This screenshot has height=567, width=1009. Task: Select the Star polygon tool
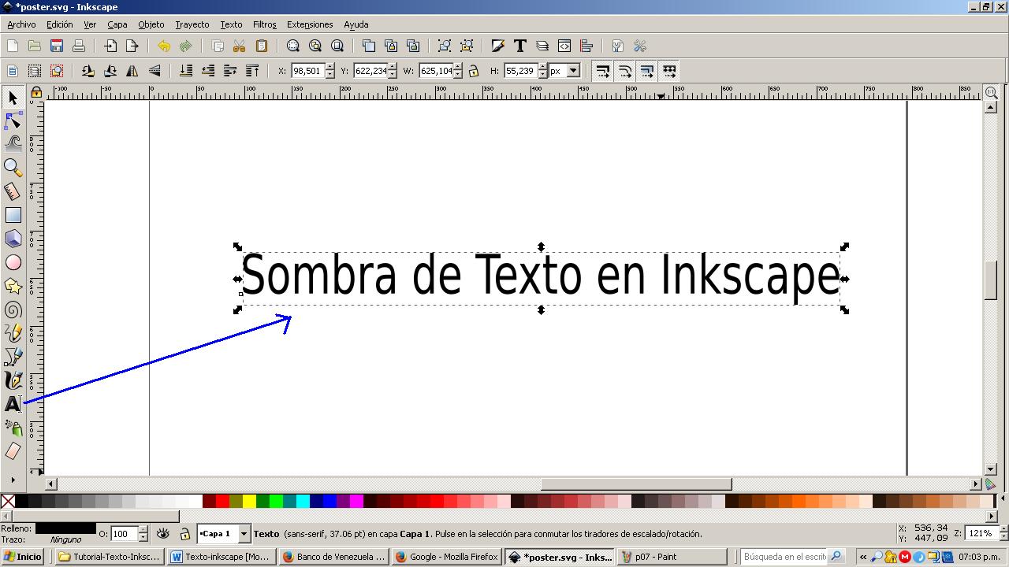13,286
